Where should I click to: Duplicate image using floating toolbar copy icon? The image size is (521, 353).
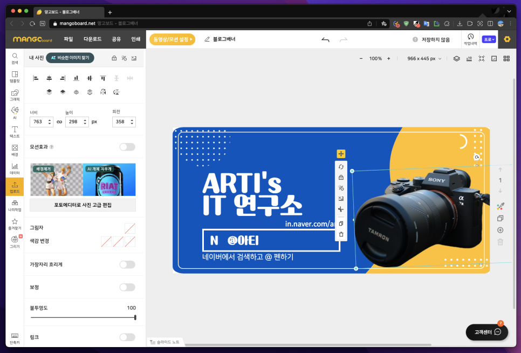tap(341, 223)
